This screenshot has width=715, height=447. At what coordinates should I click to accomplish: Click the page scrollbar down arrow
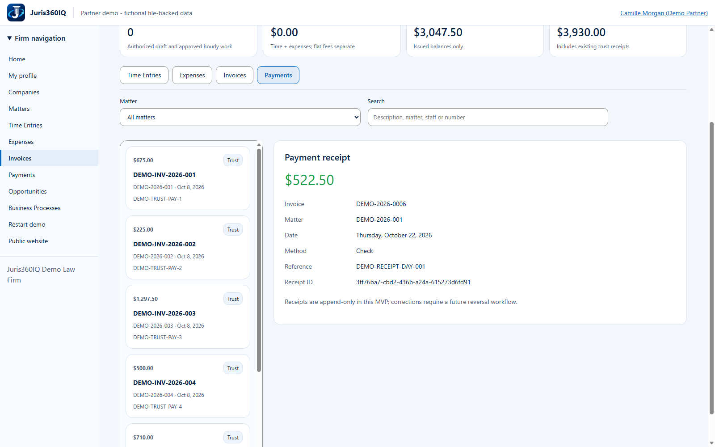coord(711,443)
